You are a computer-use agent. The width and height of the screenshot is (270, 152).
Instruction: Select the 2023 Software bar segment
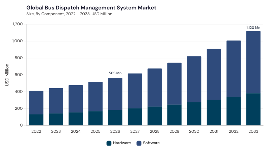click(x=56, y=101)
